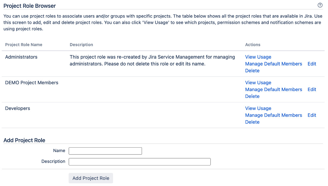Screen dimensions: 328x186
Task: Click inside the Description input field
Action: click(x=139, y=162)
